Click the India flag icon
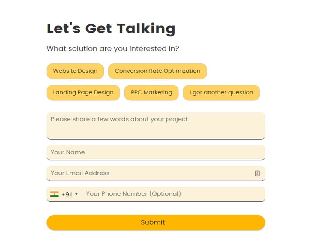The height and width of the screenshot is (244, 312). [55, 194]
